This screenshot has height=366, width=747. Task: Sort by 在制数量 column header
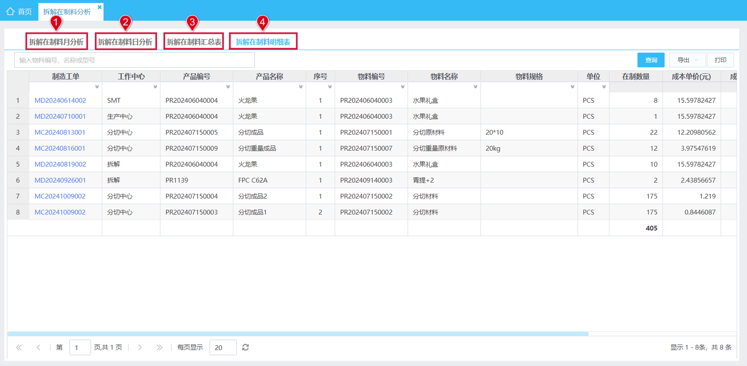coord(636,76)
